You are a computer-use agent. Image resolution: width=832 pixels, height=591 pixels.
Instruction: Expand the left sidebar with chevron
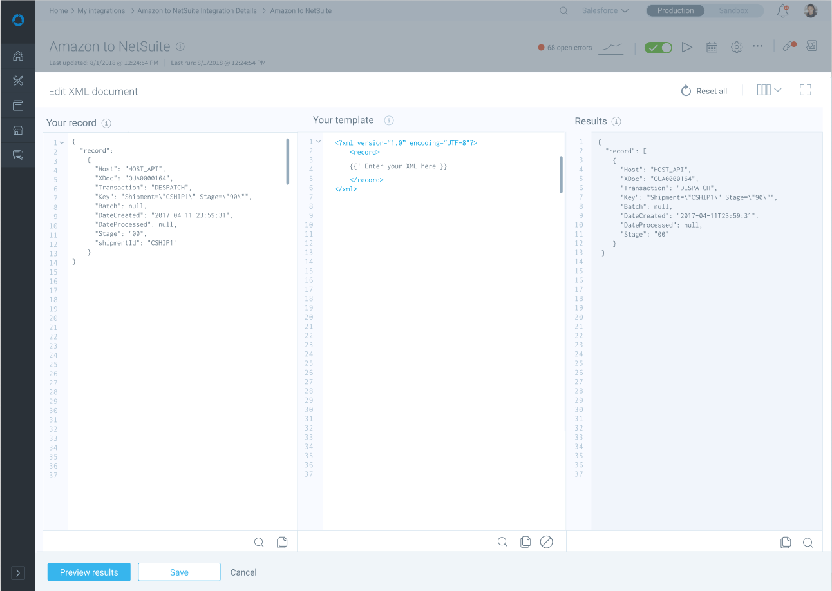[18, 572]
